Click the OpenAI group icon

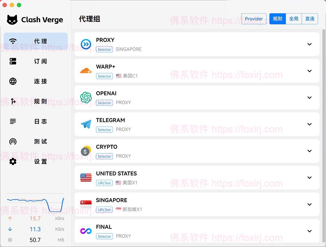pos(86,97)
